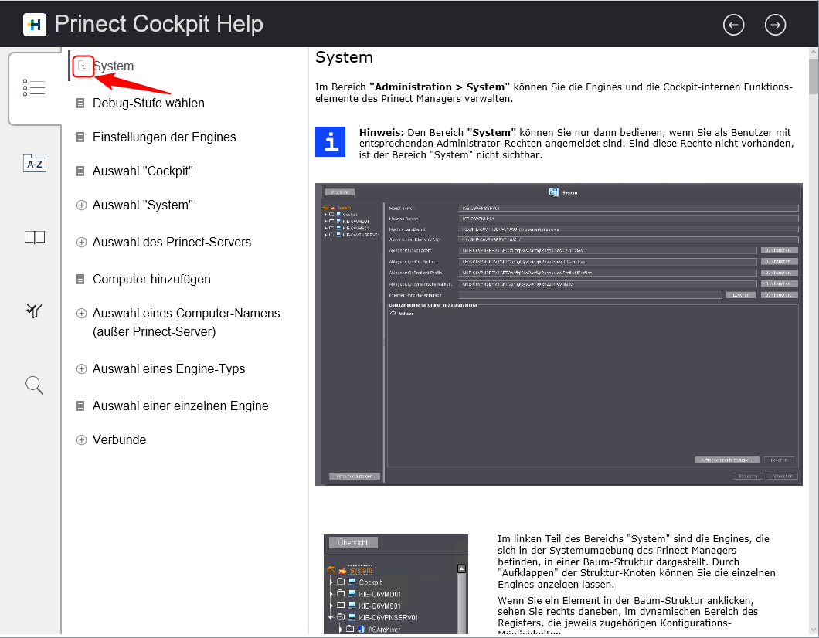Click the Prinect Cockpit Help title
The height and width of the screenshot is (638, 819).
point(159,24)
